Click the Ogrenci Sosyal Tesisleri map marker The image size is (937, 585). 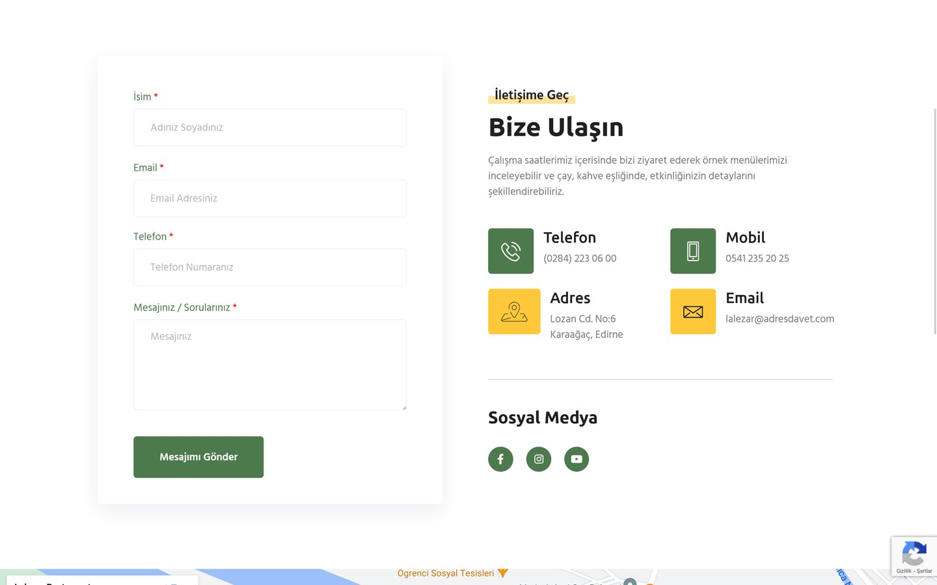(502, 573)
